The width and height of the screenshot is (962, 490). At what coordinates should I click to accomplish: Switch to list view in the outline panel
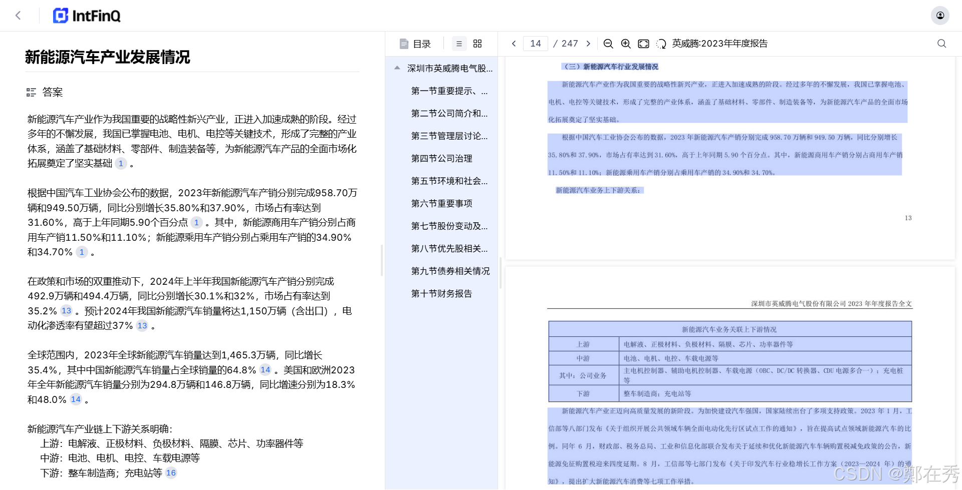(x=459, y=44)
